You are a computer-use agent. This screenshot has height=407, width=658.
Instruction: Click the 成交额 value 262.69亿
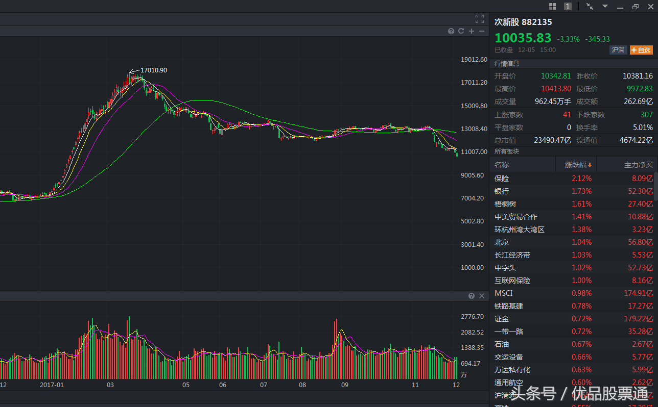click(638, 101)
